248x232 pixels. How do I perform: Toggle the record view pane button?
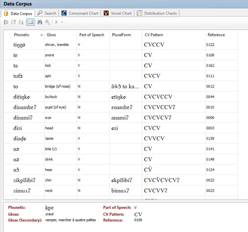coord(30,22)
